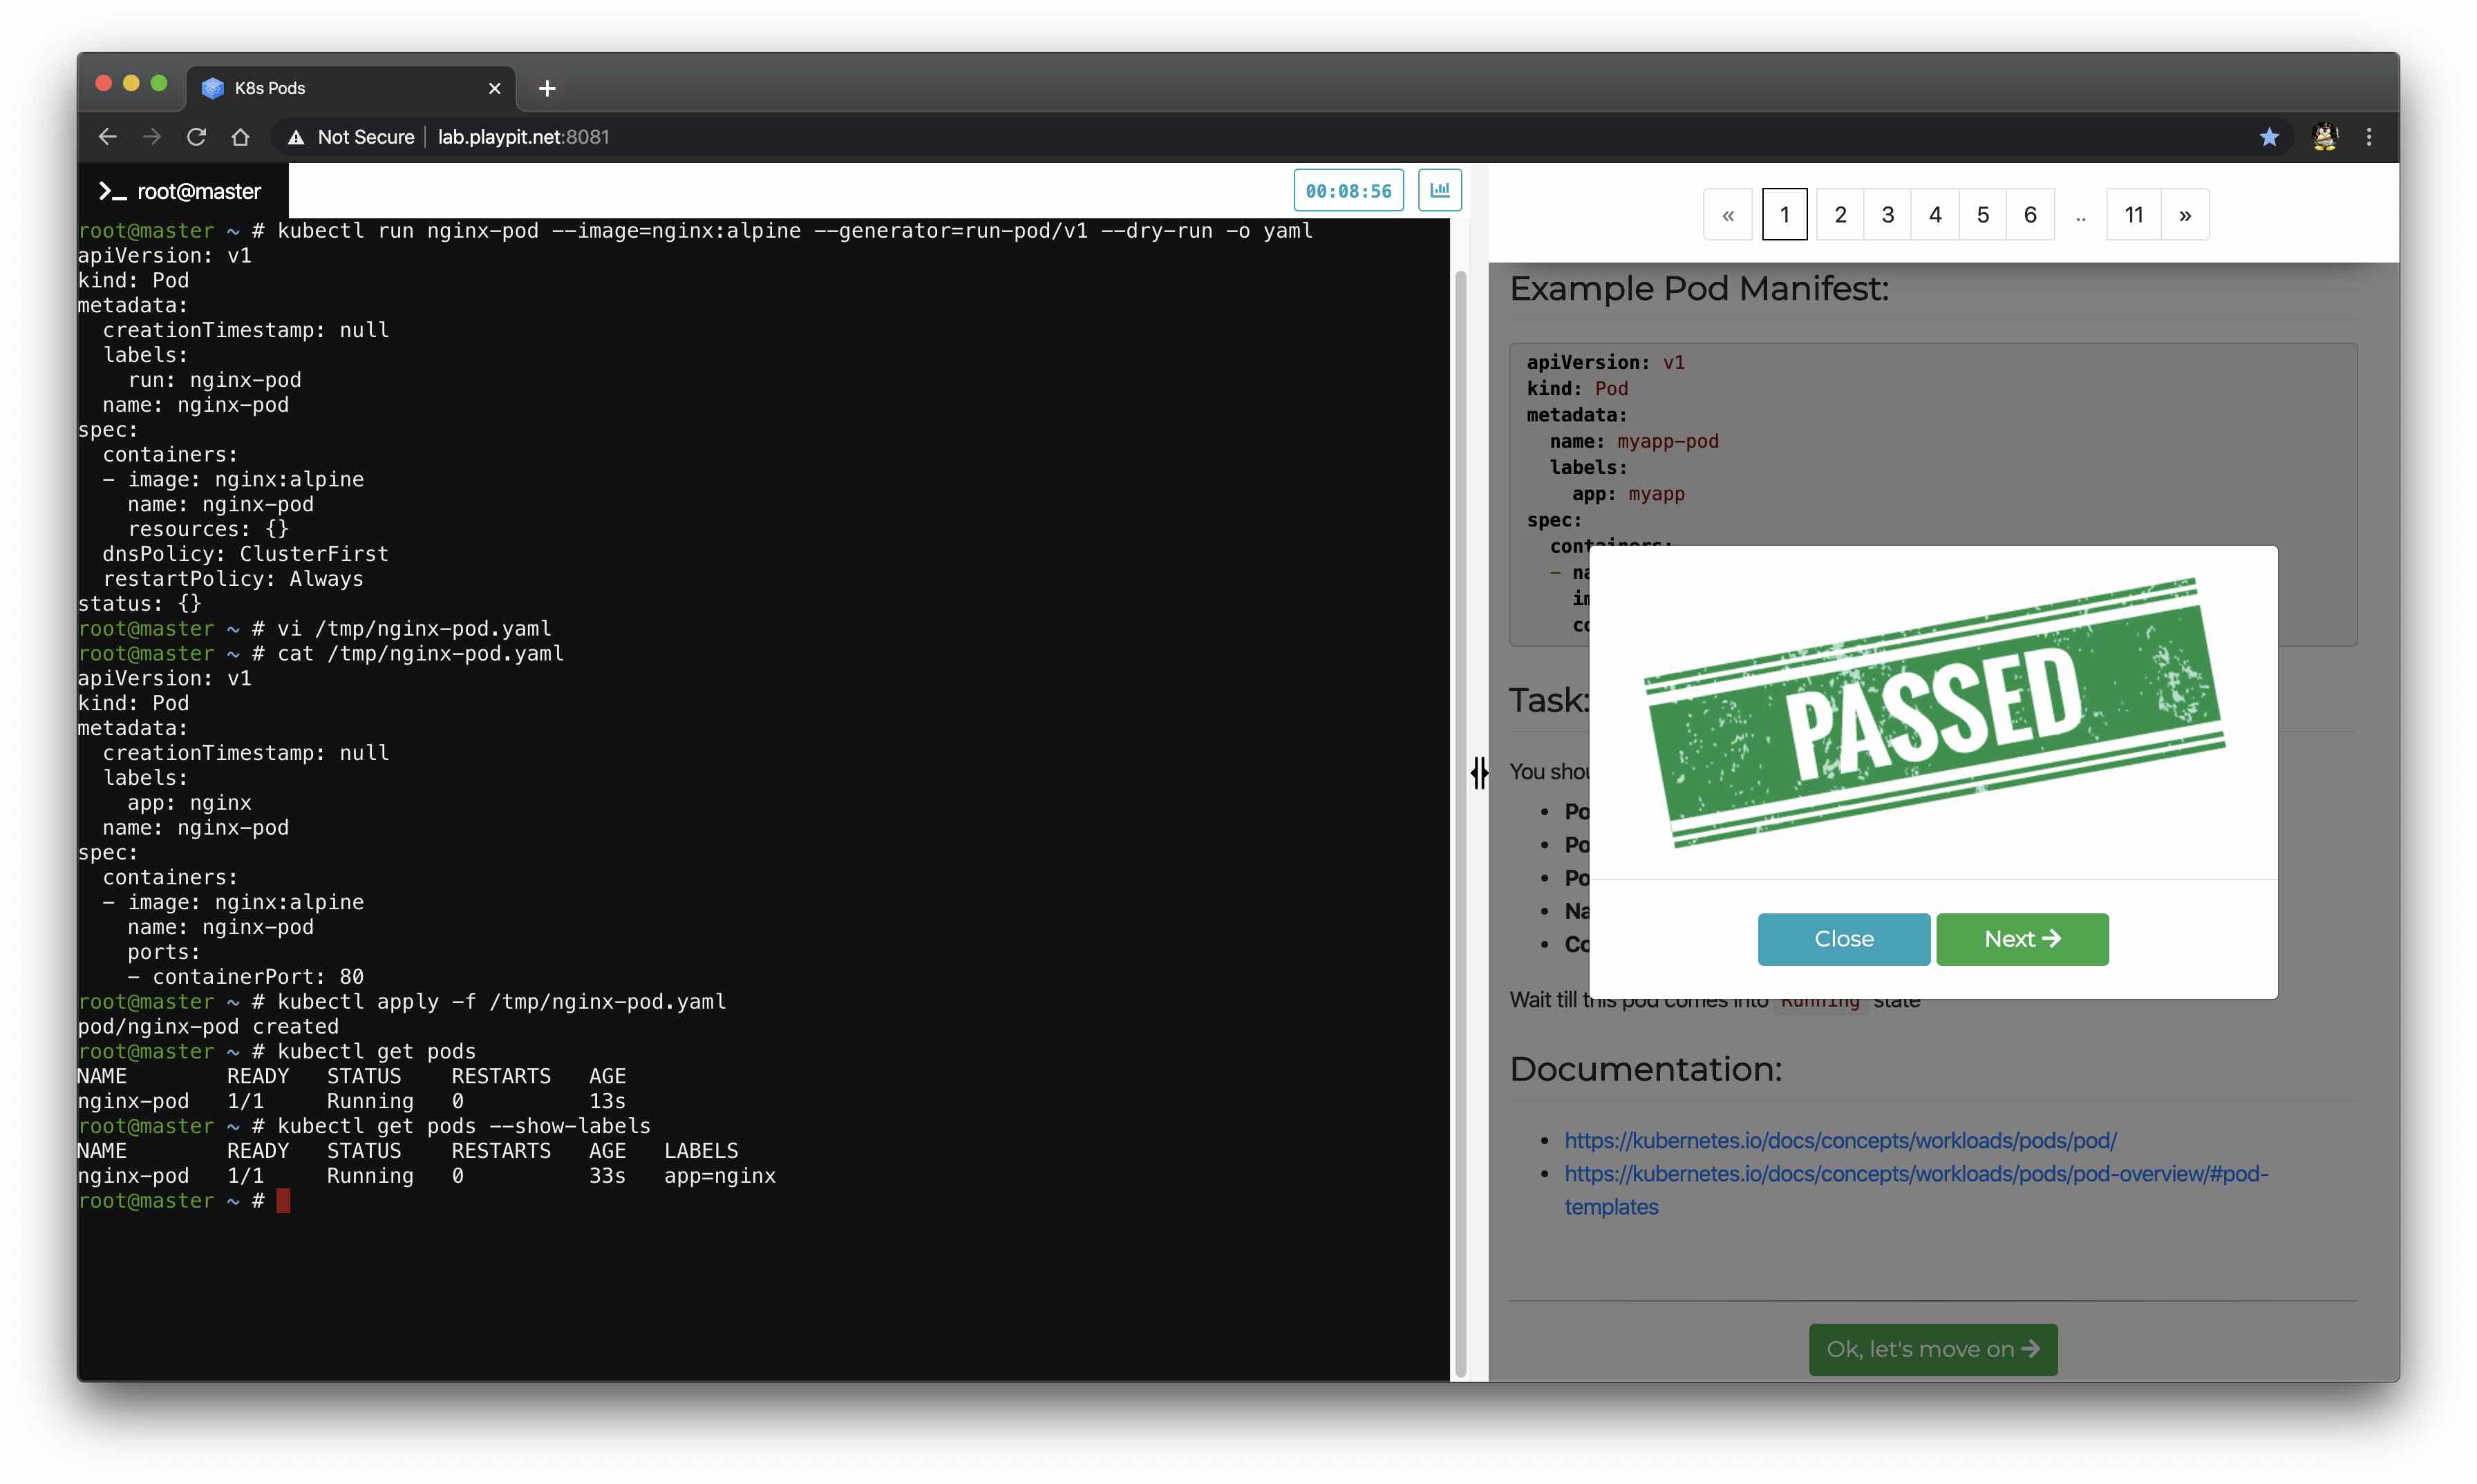Open a new browser tab
This screenshot has height=1484, width=2477.
pos(546,88)
